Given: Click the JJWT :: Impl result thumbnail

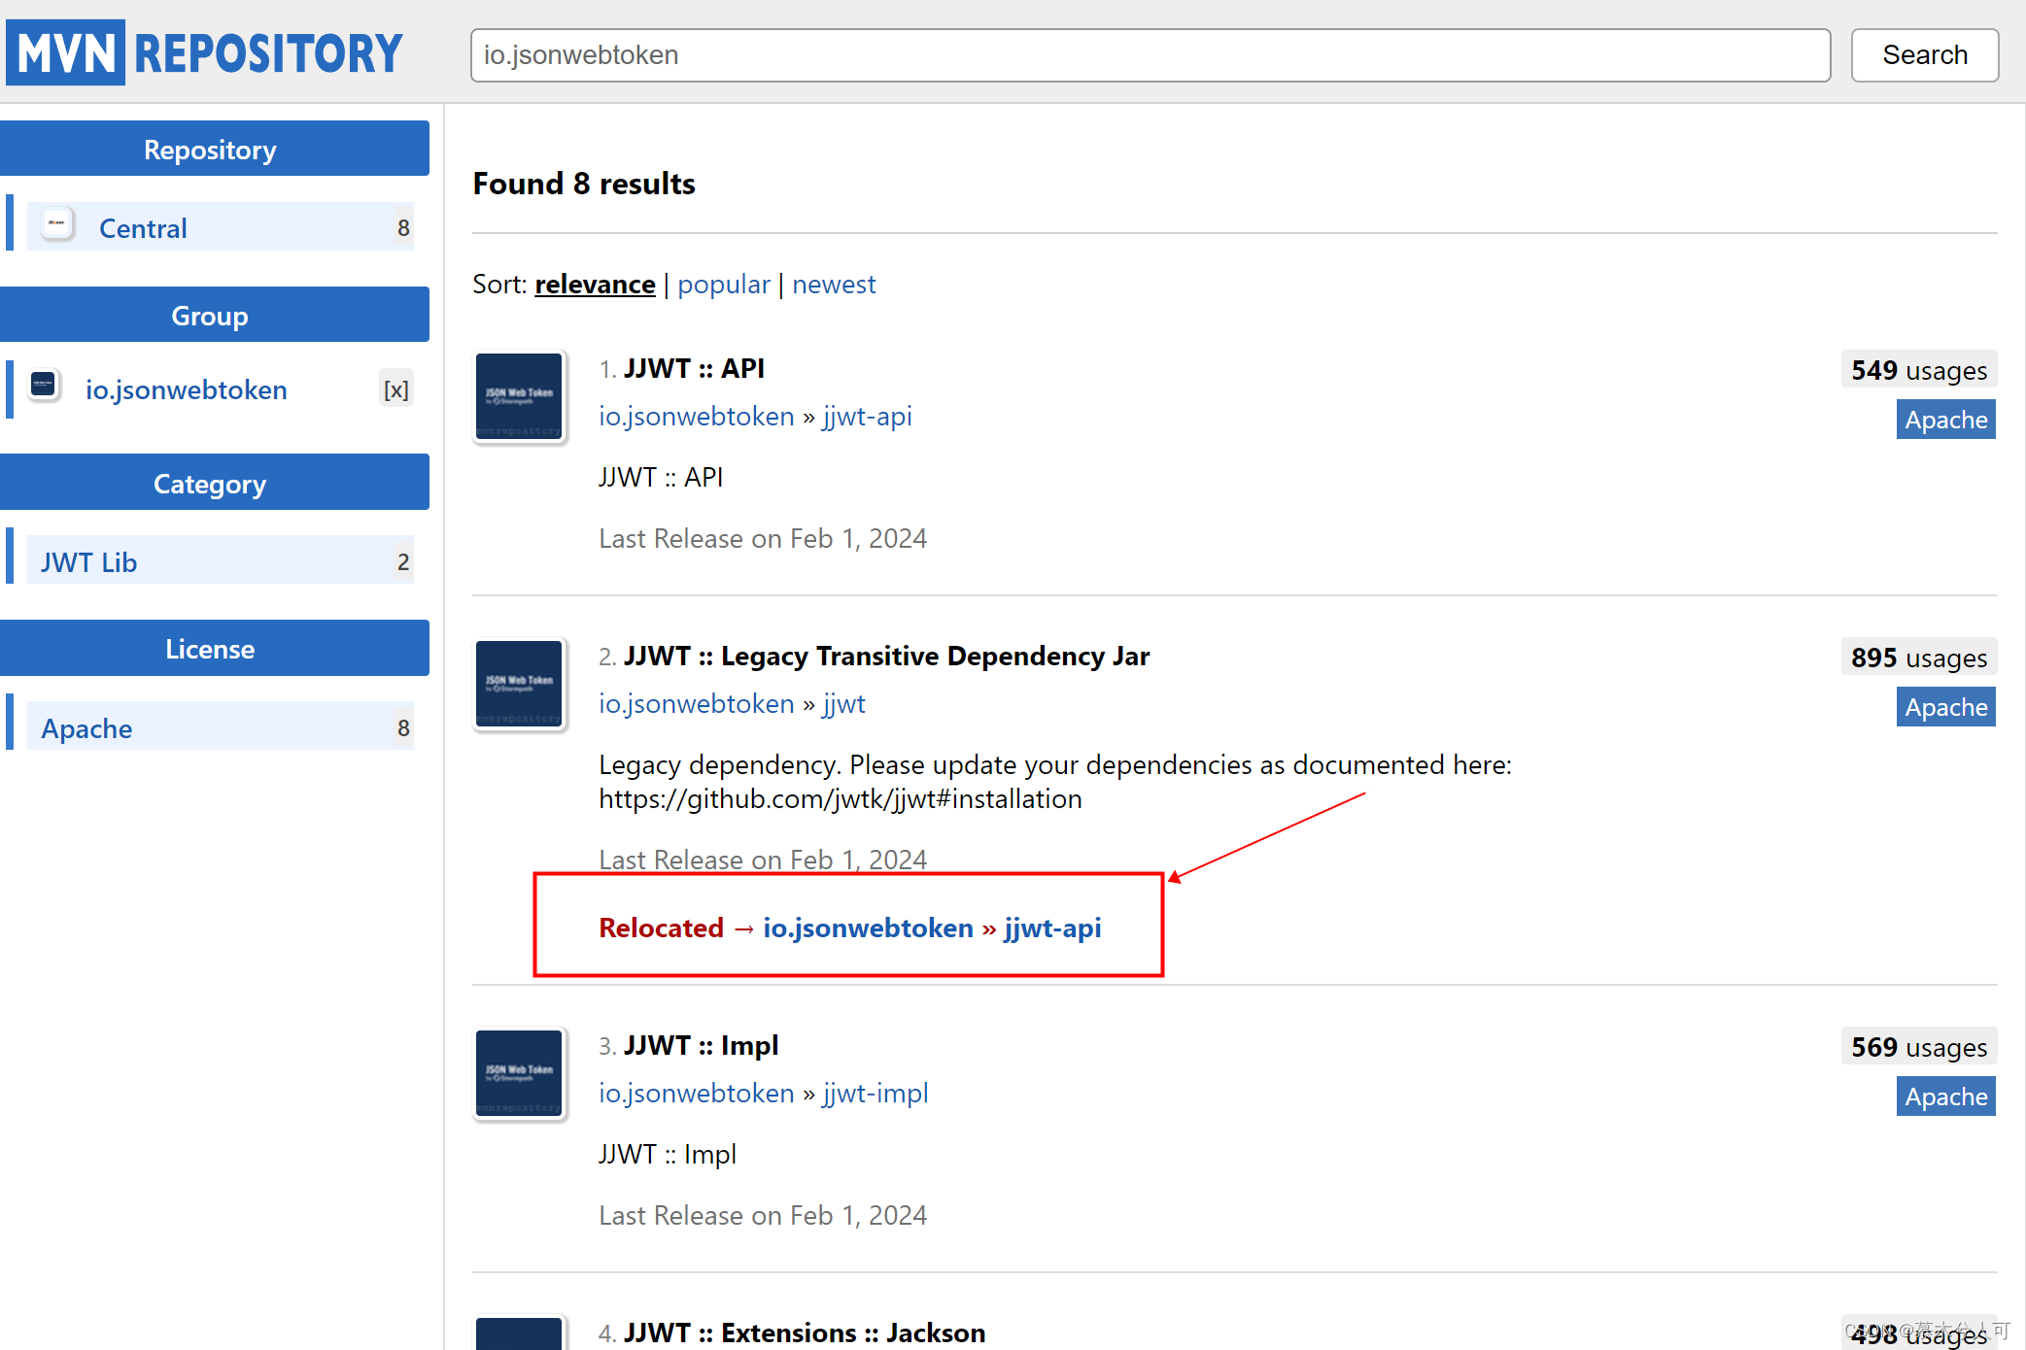Looking at the screenshot, I should point(519,1073).
